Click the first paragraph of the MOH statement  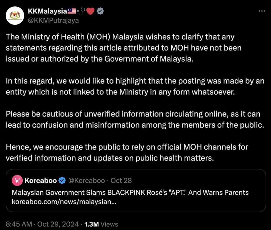click(124, 48)
